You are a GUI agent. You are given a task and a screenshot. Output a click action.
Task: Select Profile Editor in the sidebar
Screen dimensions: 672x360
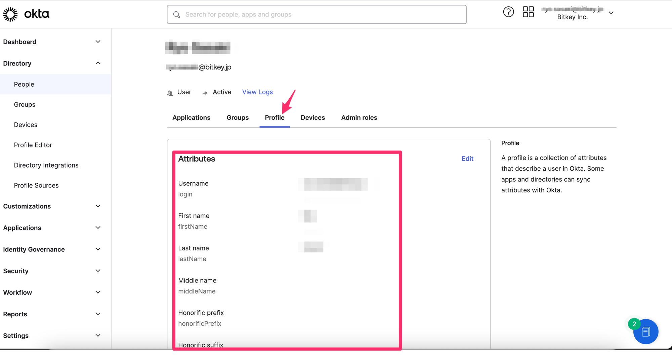click(x=33, y=145)
